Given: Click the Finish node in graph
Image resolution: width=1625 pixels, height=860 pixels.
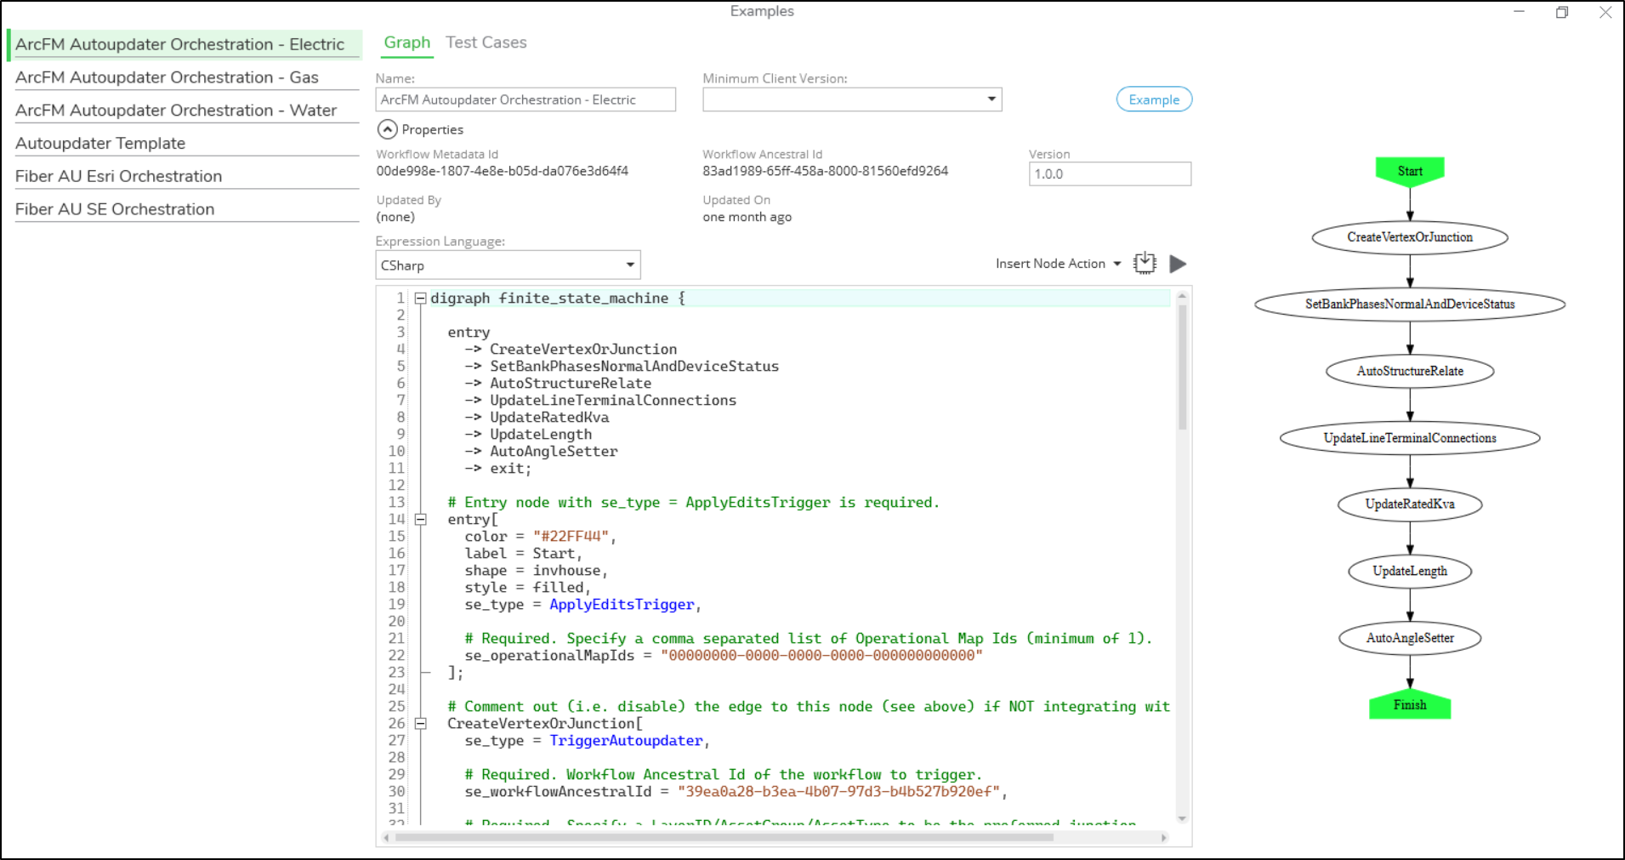Looking at the screenshot, I should tap(1410, 704).
